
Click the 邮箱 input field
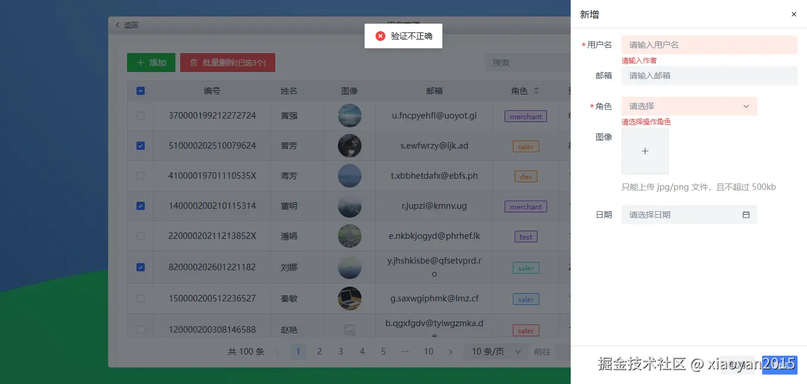(710, 76)
